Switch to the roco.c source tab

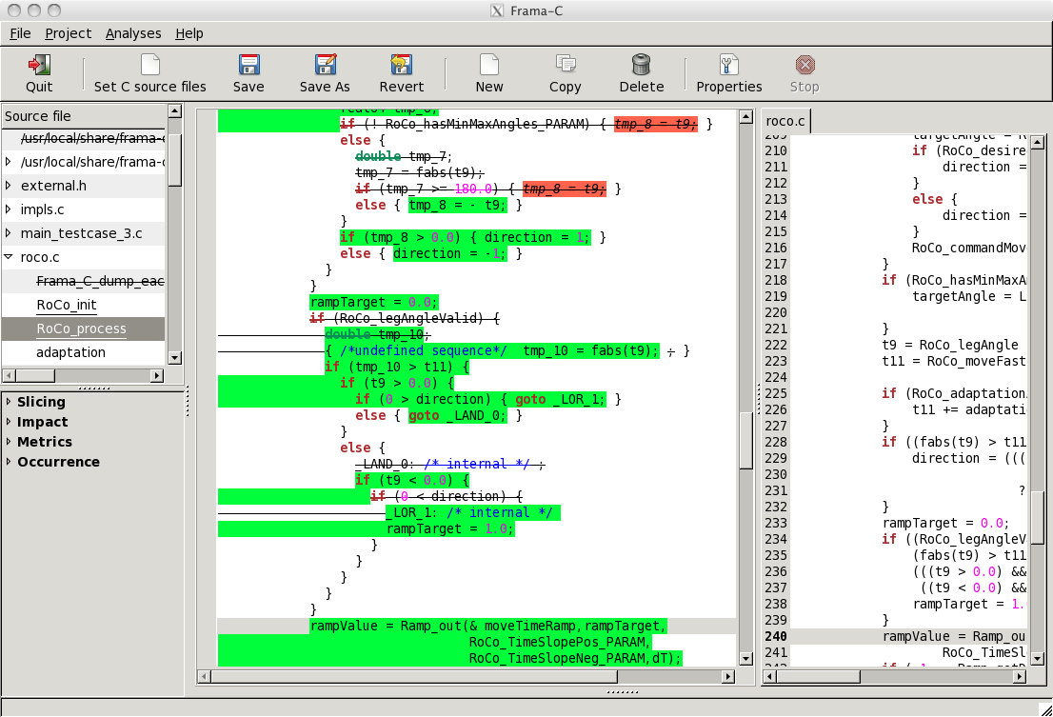click(x=785, y=121)
